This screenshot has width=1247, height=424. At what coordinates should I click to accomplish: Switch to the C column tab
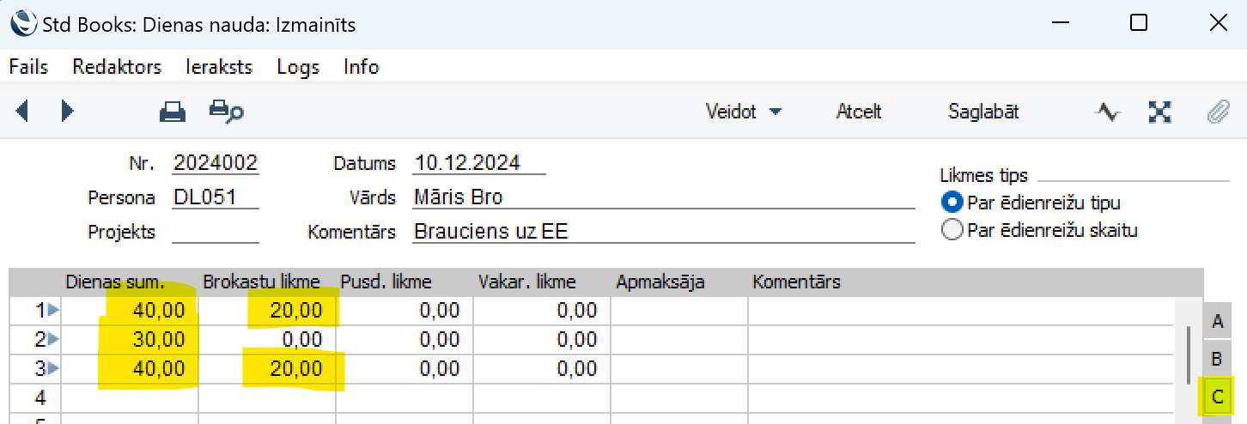[x=1217, y=398]
